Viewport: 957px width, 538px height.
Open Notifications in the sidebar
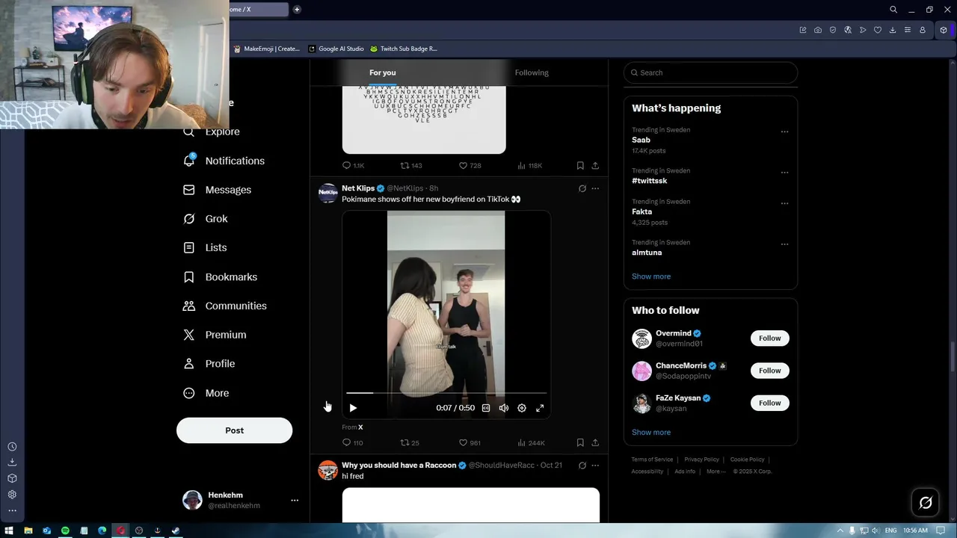coord(224,161)
